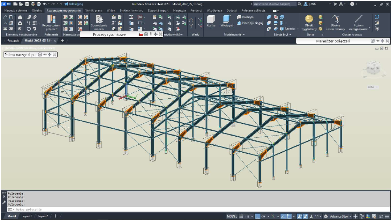Click the Udostępnij share button

(x=74, y=3)
